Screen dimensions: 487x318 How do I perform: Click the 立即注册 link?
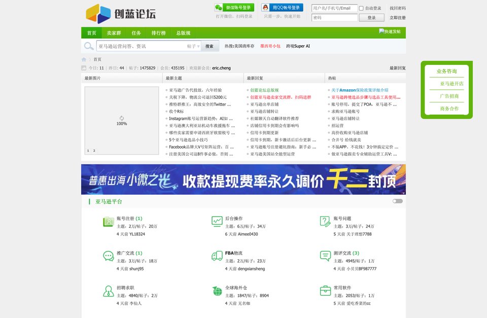397,18
